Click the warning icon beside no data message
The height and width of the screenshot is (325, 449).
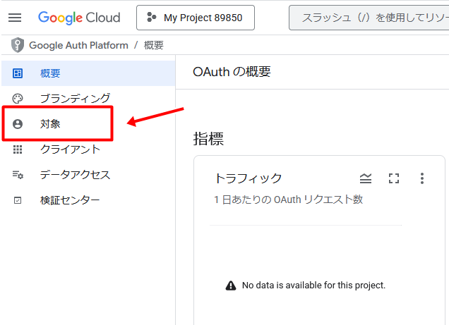(231, 286)
